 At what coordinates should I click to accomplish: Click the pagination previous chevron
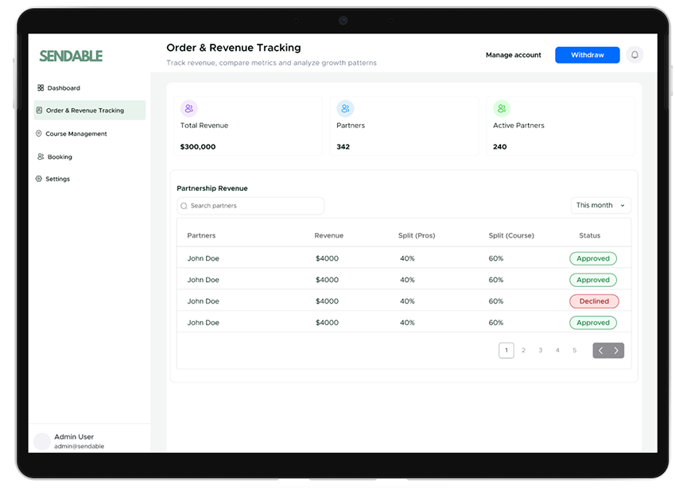(601, 350)
